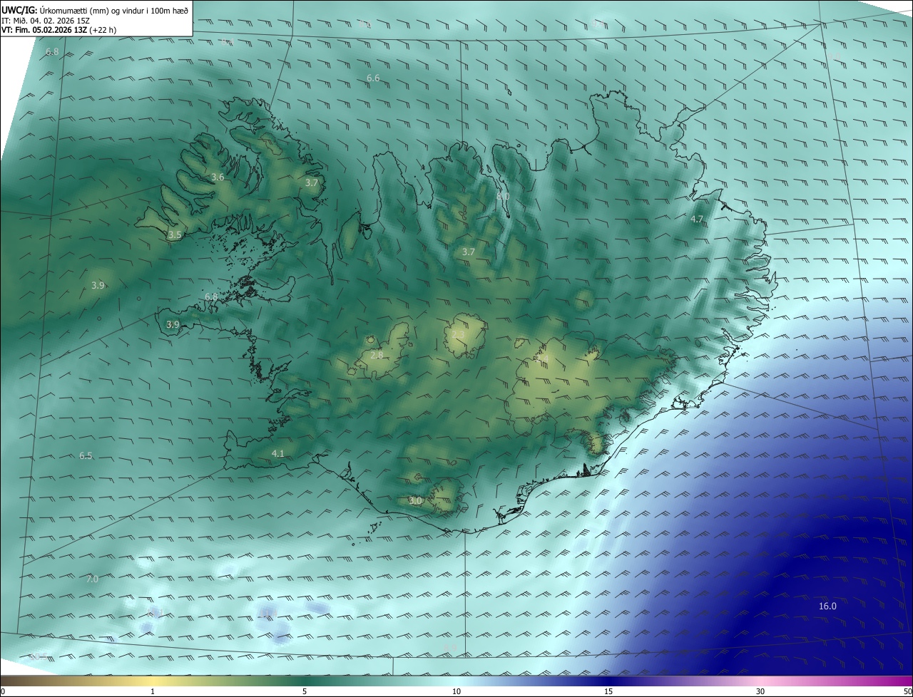The image size is (913, 697).
Task: Click the 3.0 map value label
Action: pos(415,501)
